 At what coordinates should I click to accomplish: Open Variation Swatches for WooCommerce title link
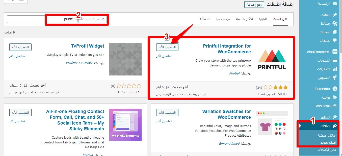point(226,114)
